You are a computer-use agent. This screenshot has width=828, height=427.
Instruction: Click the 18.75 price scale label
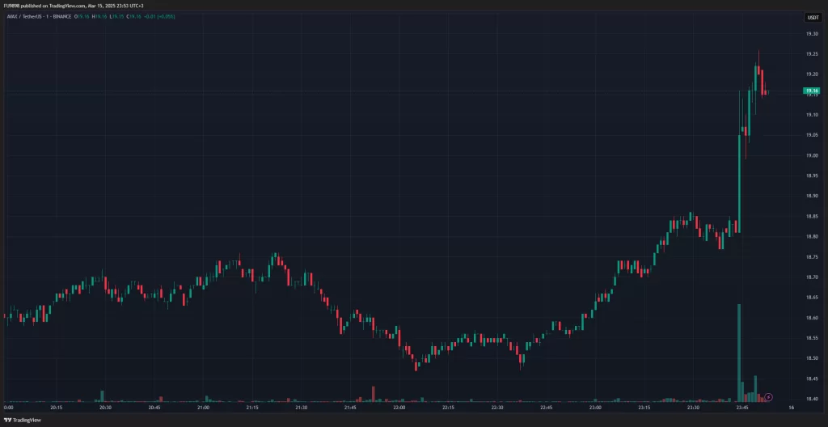click(810, 256)
